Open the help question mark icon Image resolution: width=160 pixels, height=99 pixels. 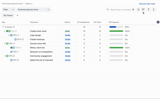149,10
